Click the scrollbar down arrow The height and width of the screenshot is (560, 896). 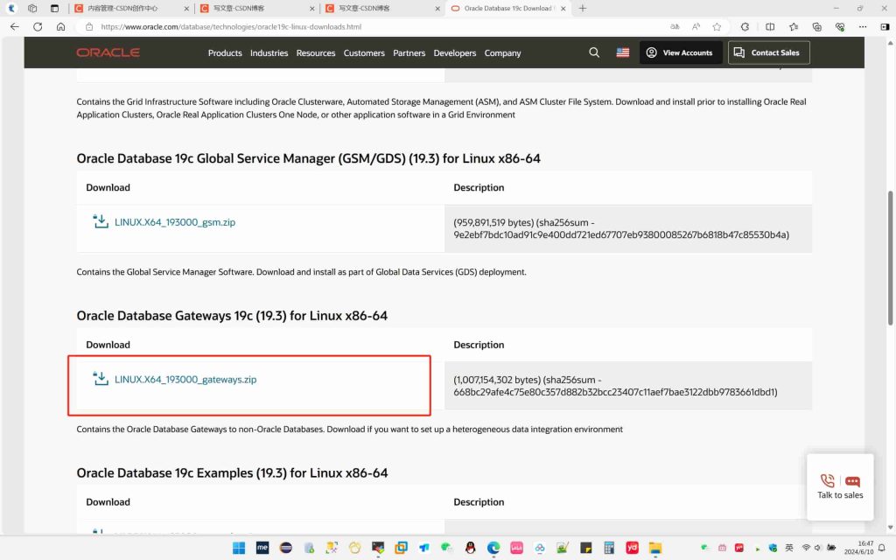click(890, 528)
